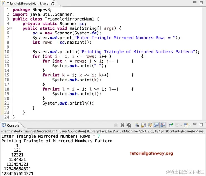This screenshot has height=176, width=206.
Task: Click 'System.out.print(k);' on line 16
Action: (77, 80)
